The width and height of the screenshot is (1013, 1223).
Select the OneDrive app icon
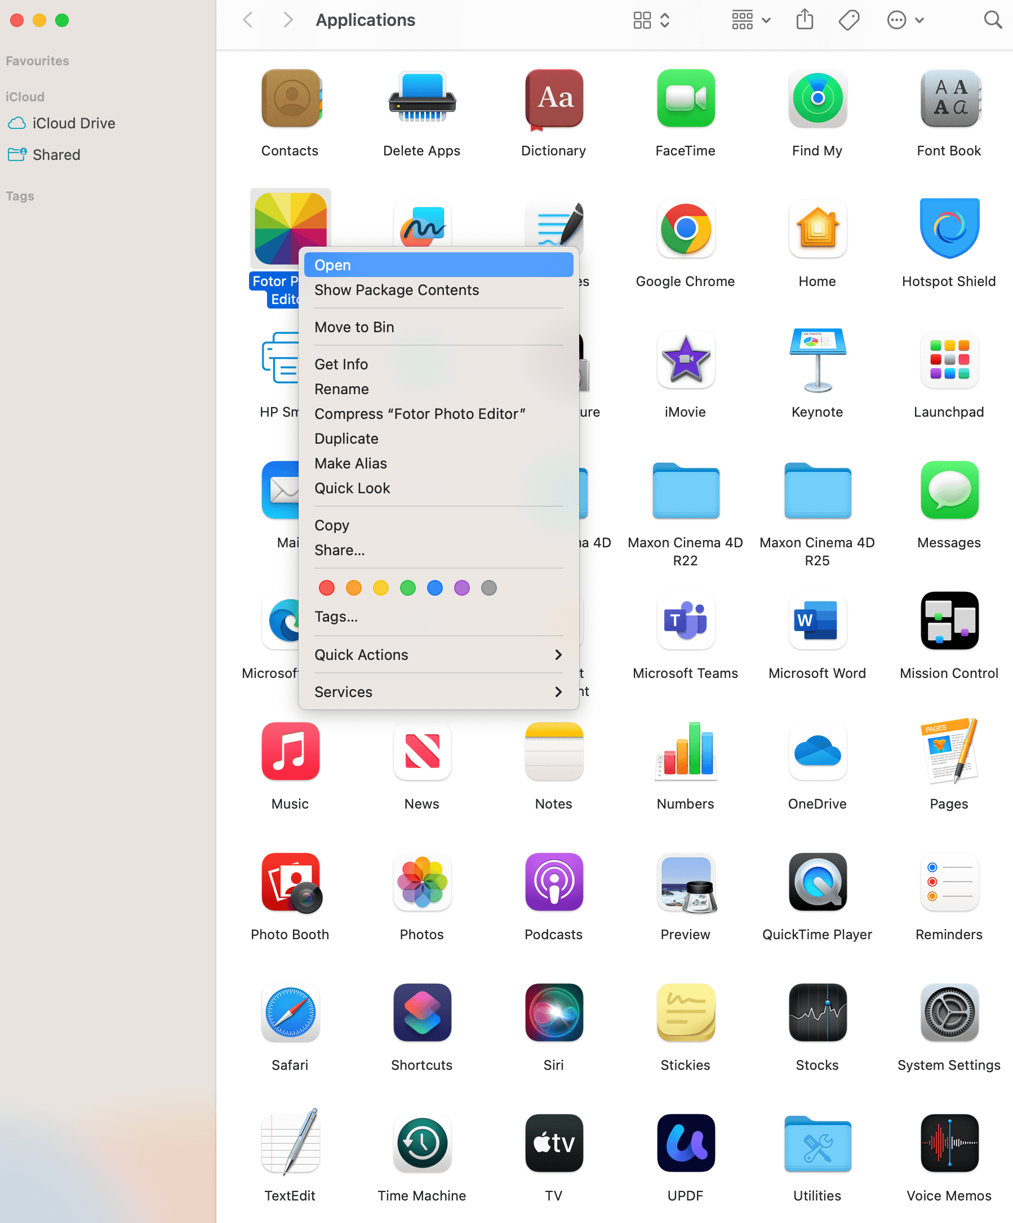coord(817,751)
